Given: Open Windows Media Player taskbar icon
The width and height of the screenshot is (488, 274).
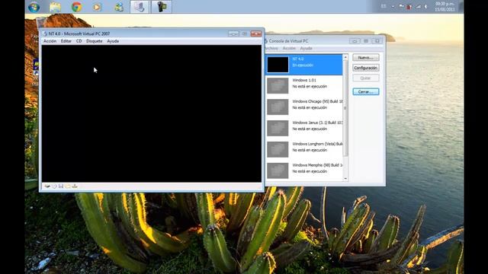Looking at the screenshot, I should (98, 7).
